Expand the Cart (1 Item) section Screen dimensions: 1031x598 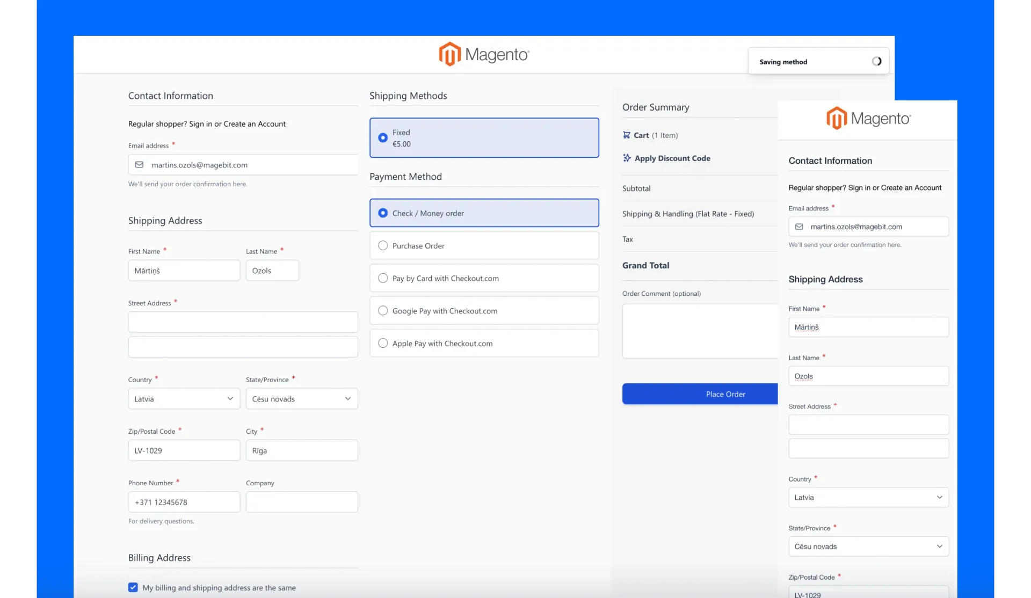(650, 135)
